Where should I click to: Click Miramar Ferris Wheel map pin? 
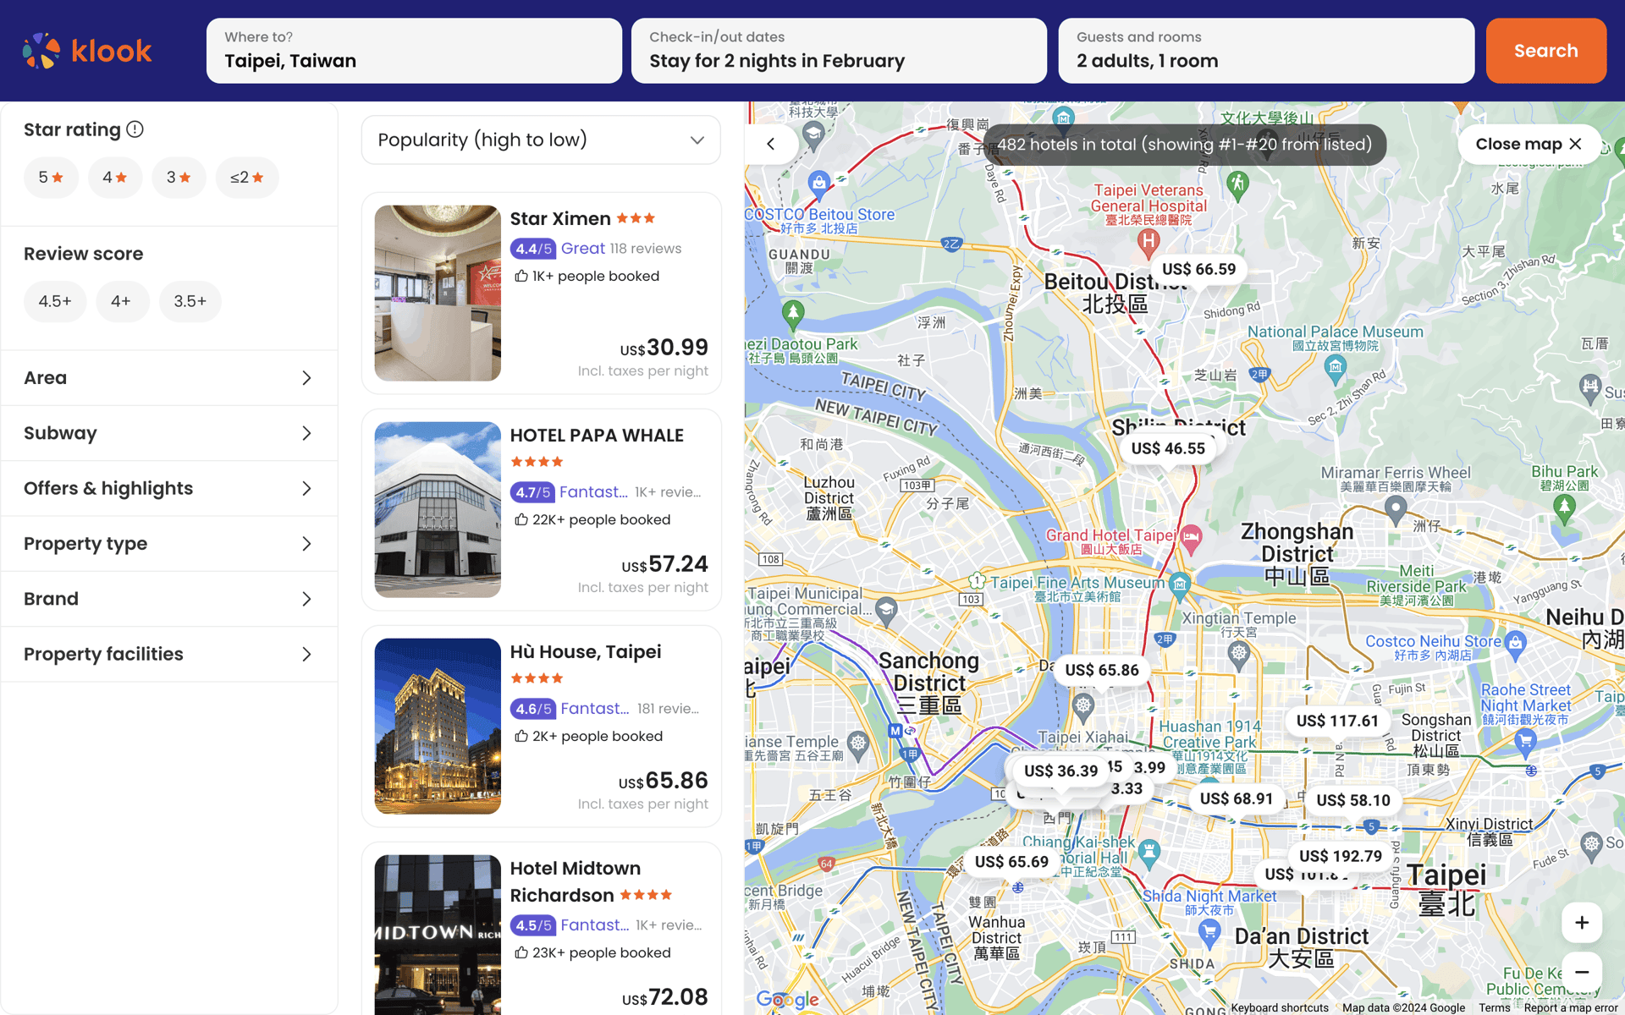(1395, 509)
